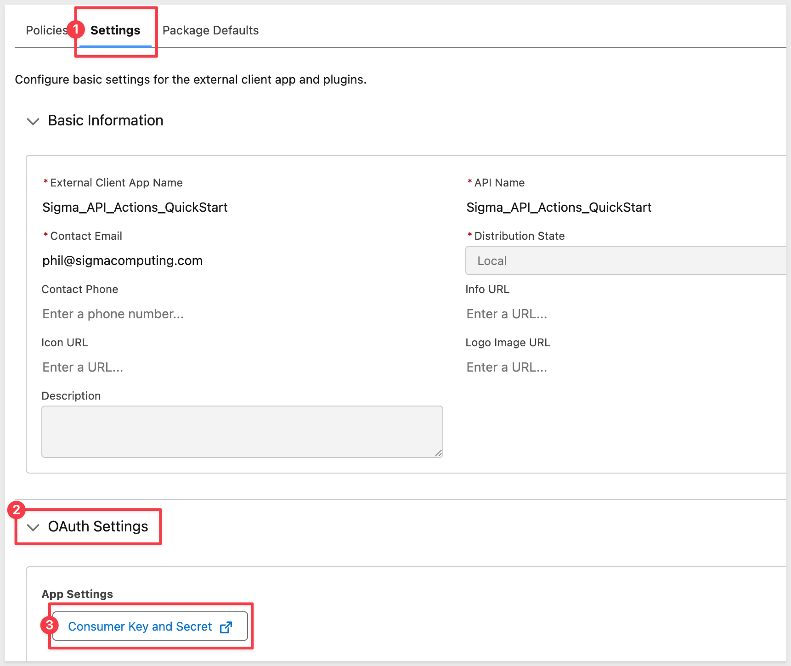
Task: Click the red number 2 annotation badge
Action: (x=17, y=509)
